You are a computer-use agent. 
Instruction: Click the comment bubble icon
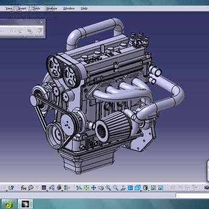click(31, 188)
